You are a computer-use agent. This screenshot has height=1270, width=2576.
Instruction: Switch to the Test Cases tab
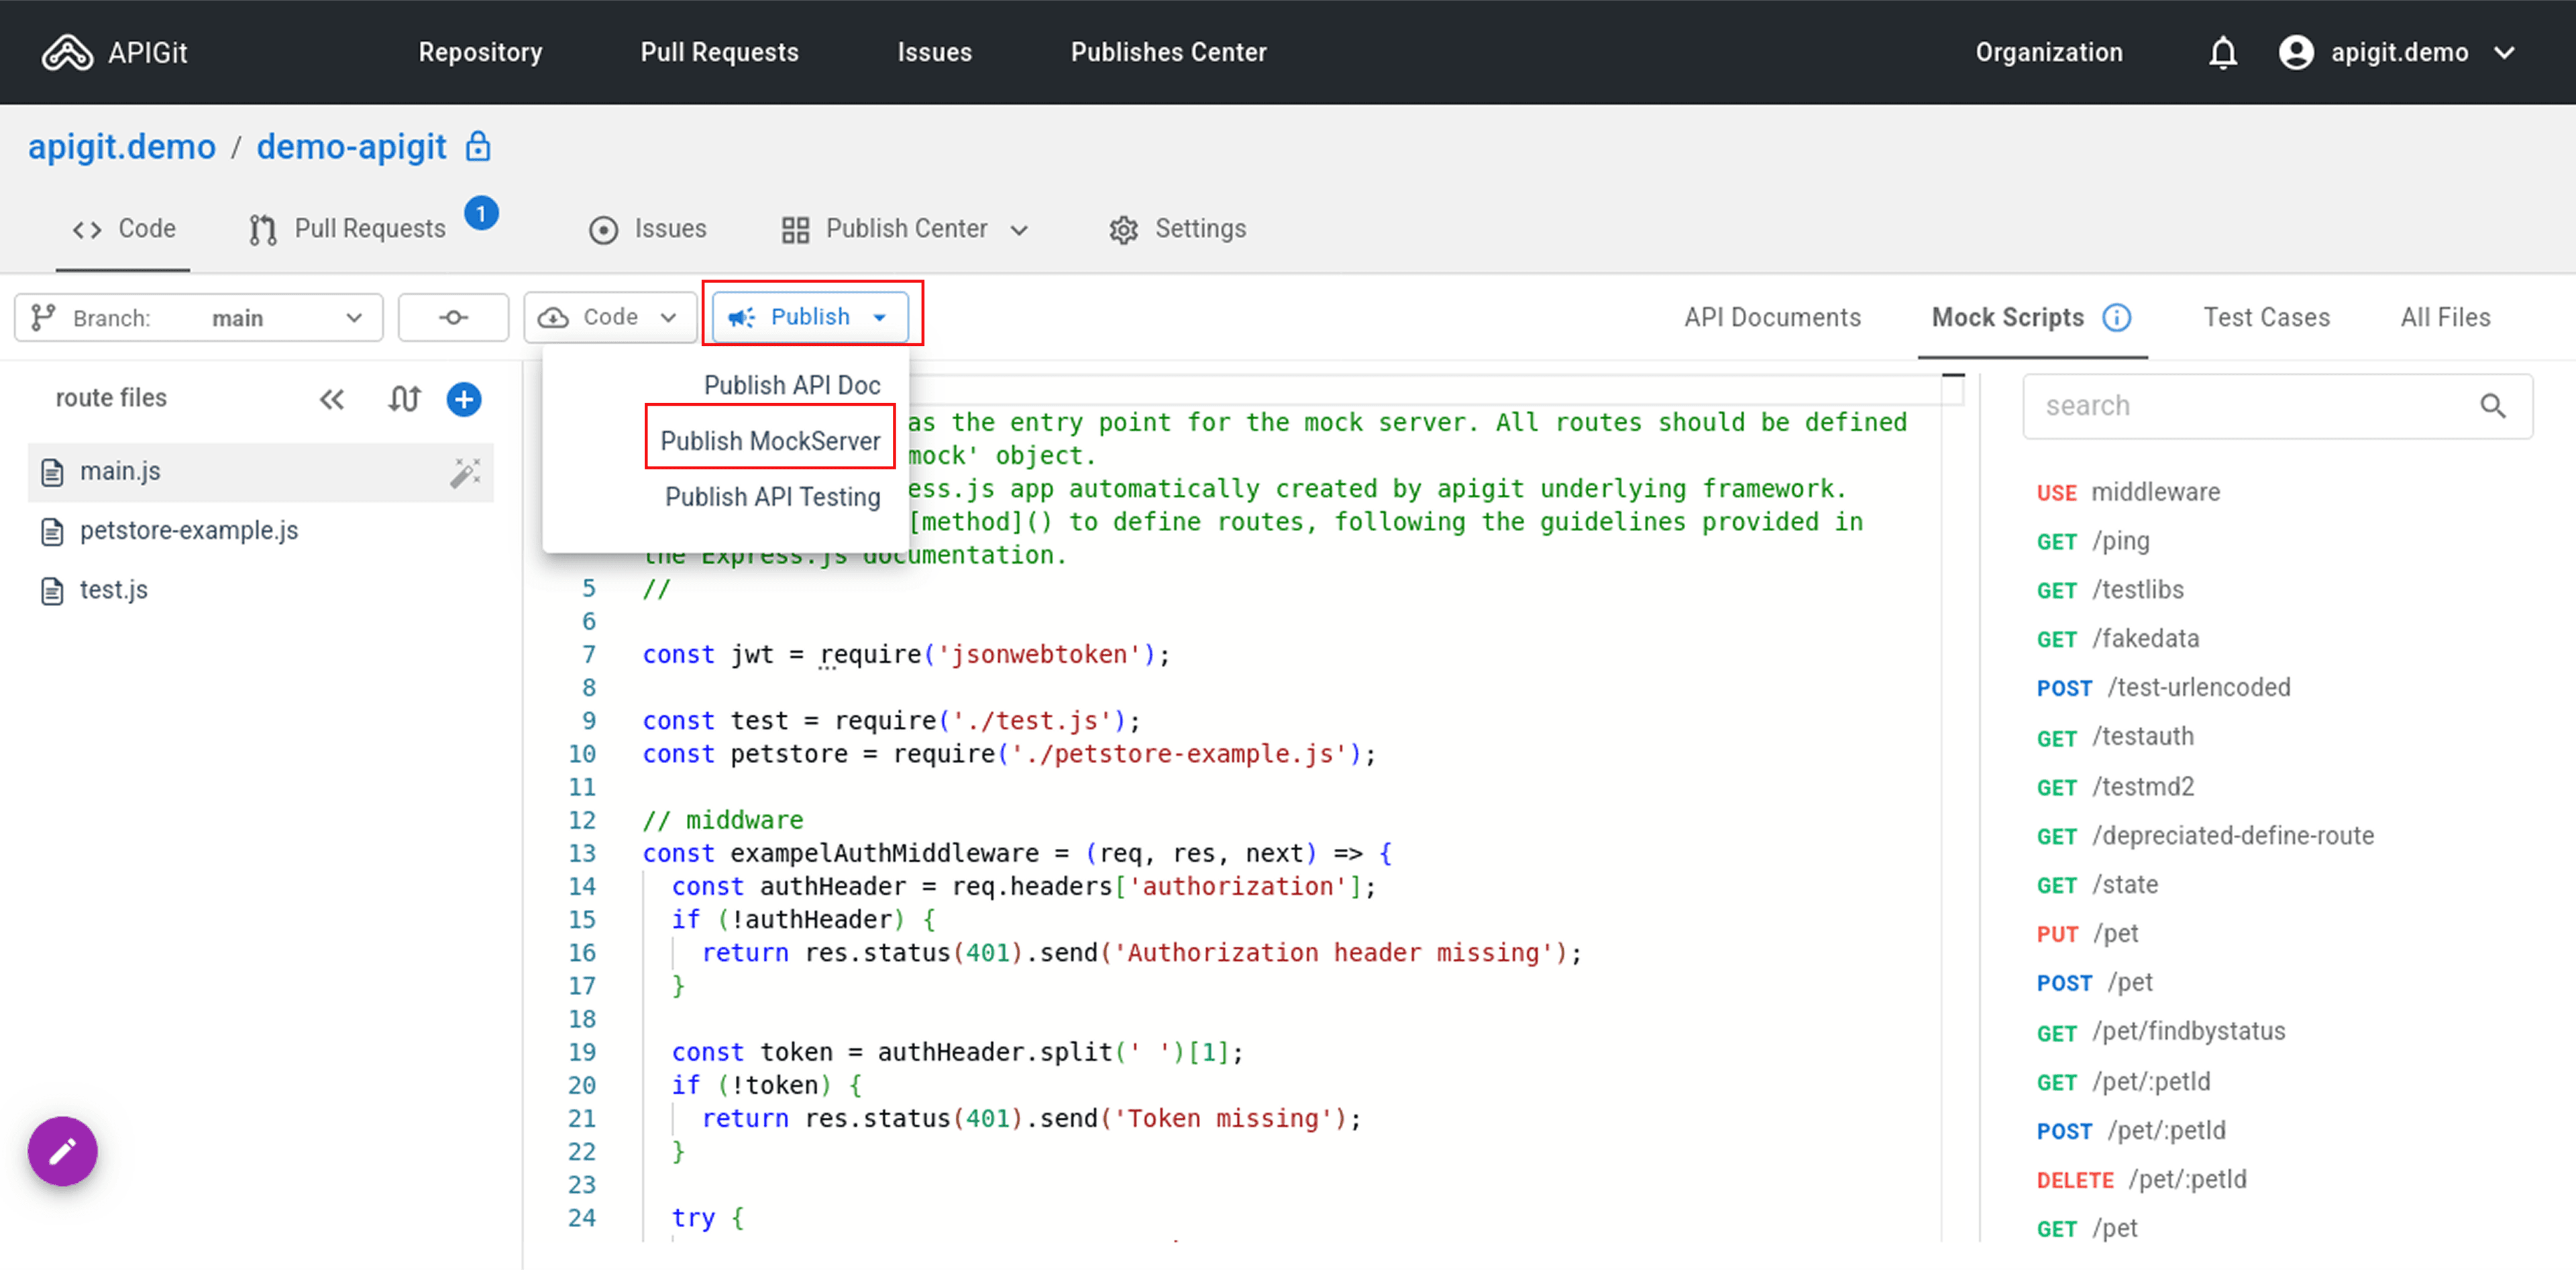tap(2266, 318)
